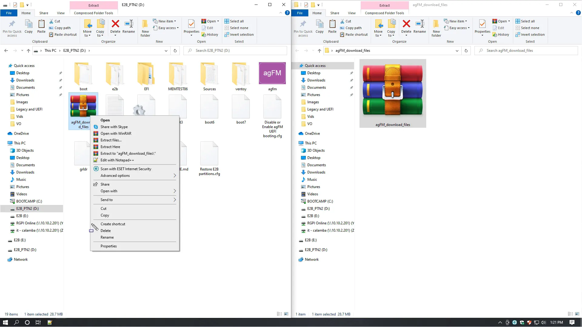Click taskbar Search magnifier
Screen dimensions: 582x327
[x=16, y=322]
